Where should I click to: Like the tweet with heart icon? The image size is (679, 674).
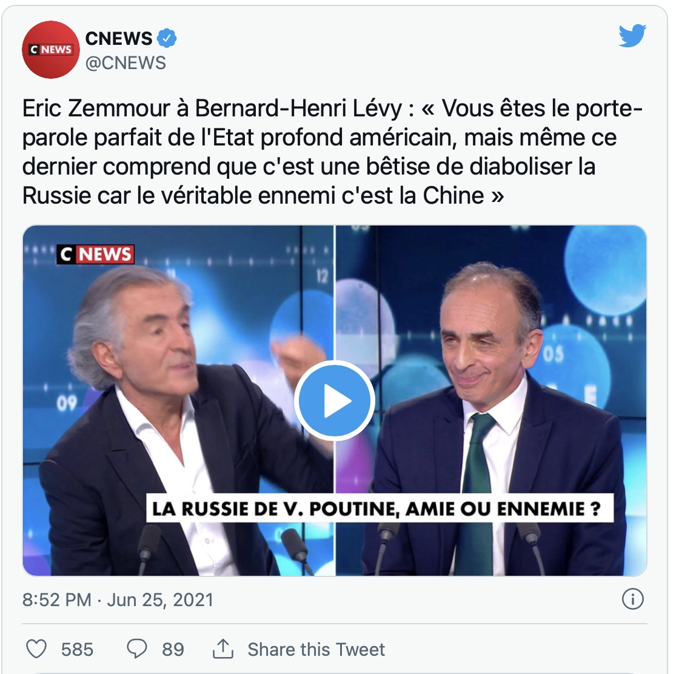(36, 649)
